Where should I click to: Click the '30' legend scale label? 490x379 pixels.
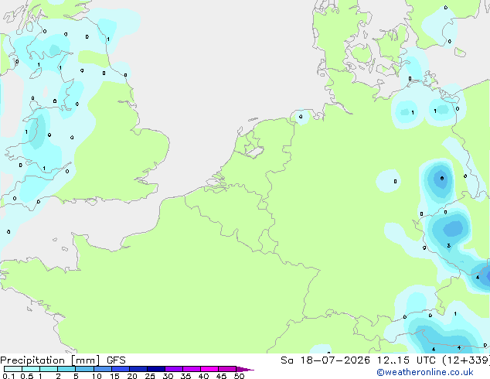(x=168, y=376)
